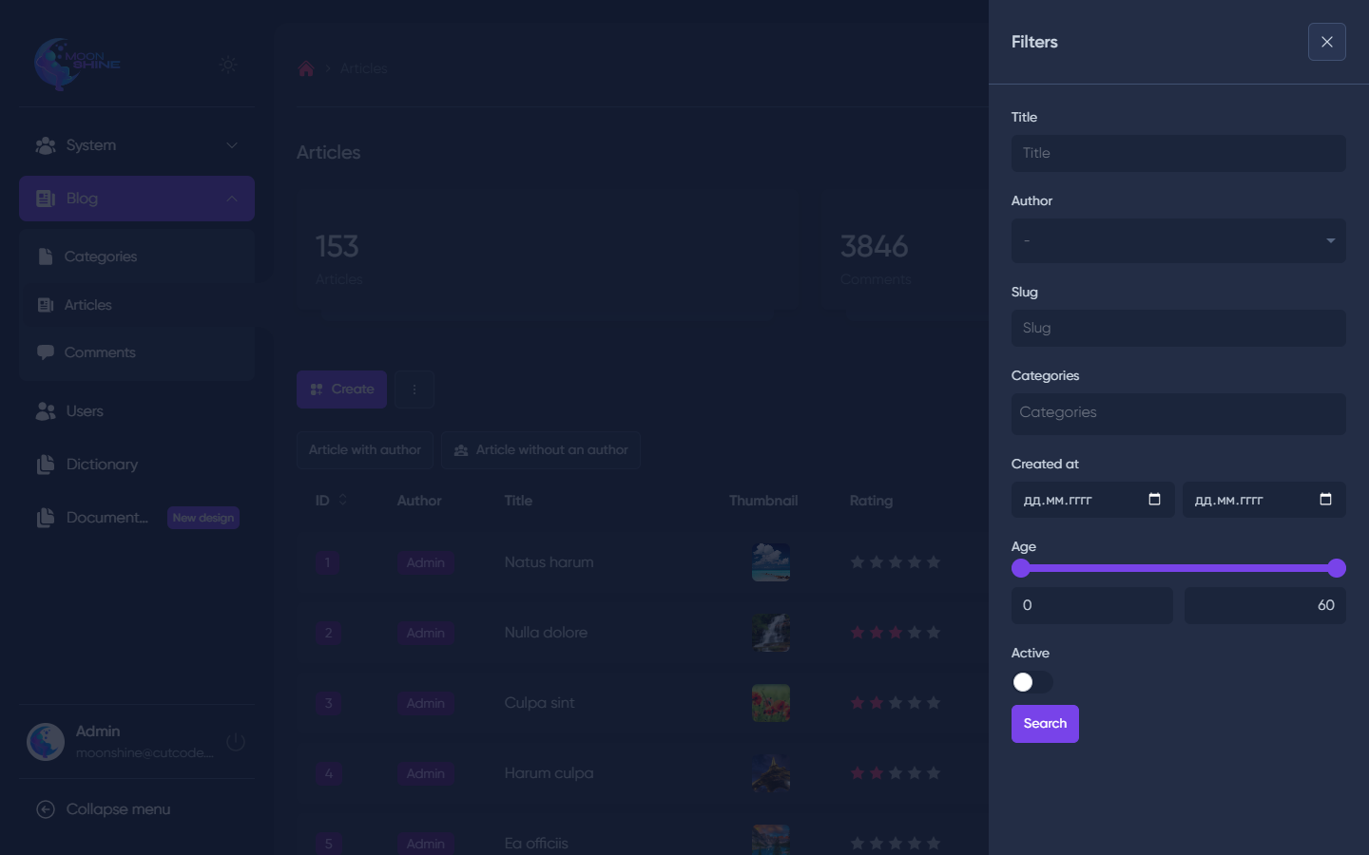Click the Create article button
This screenshot has width=1369, height=855.
[341, 389]
